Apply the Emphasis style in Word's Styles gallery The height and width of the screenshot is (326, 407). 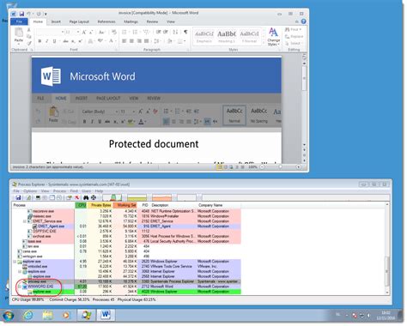pos(204,36)
